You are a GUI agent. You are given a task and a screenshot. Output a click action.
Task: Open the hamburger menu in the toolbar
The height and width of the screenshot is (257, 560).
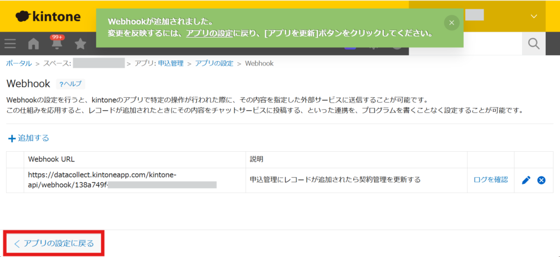(x=10, y=44)
